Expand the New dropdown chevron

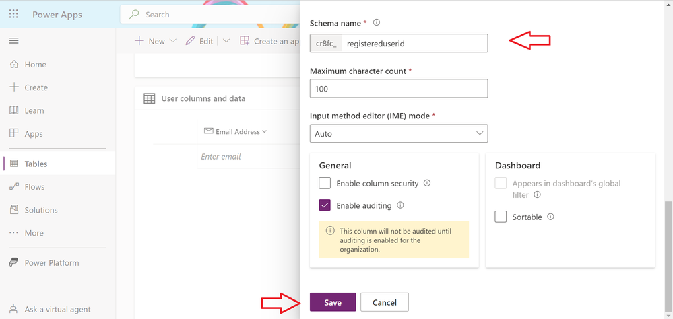coord(173,41)
